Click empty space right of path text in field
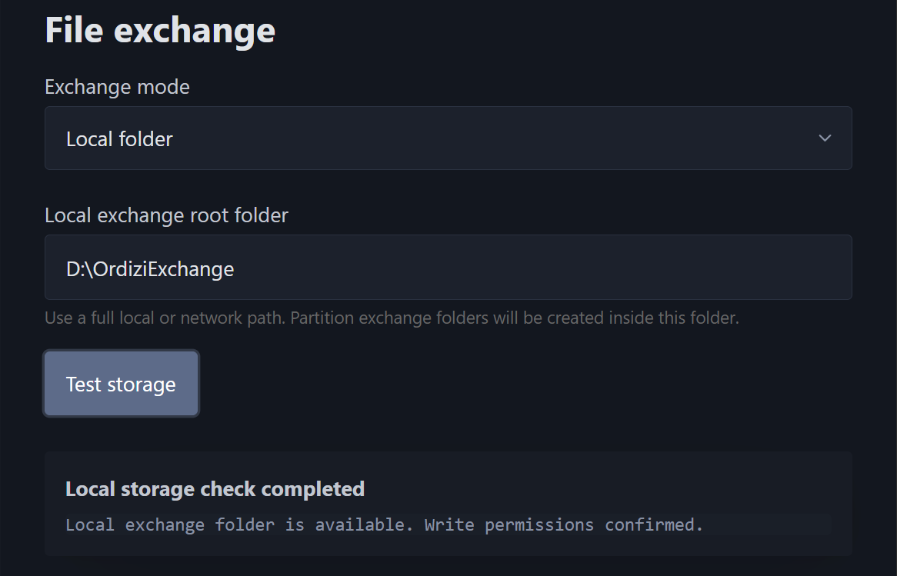Image resolution: width=897 pixels, height=576 pixels. (x=543, y=267)
